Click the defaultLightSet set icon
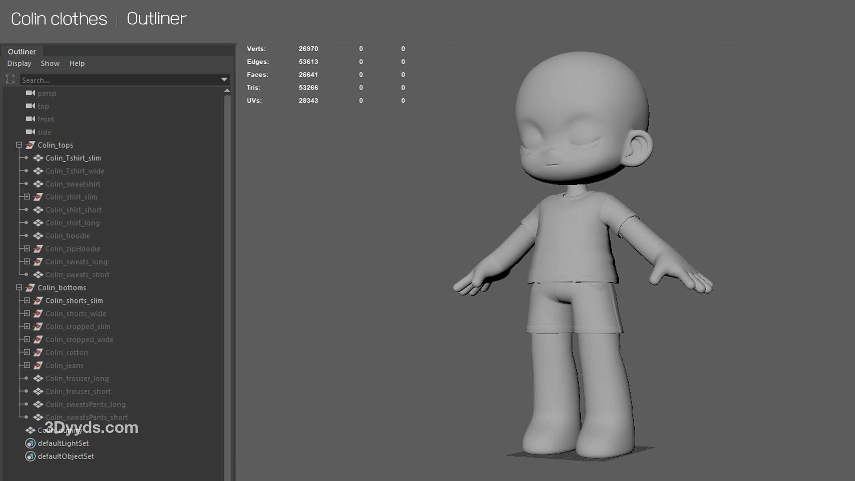This screenshot has width=855, height=481. 30,444
